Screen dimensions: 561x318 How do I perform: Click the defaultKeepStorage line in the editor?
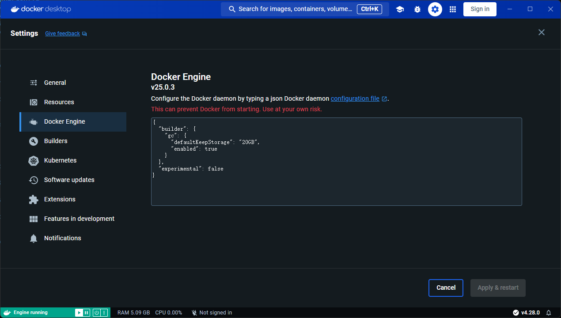click(215, 142)
